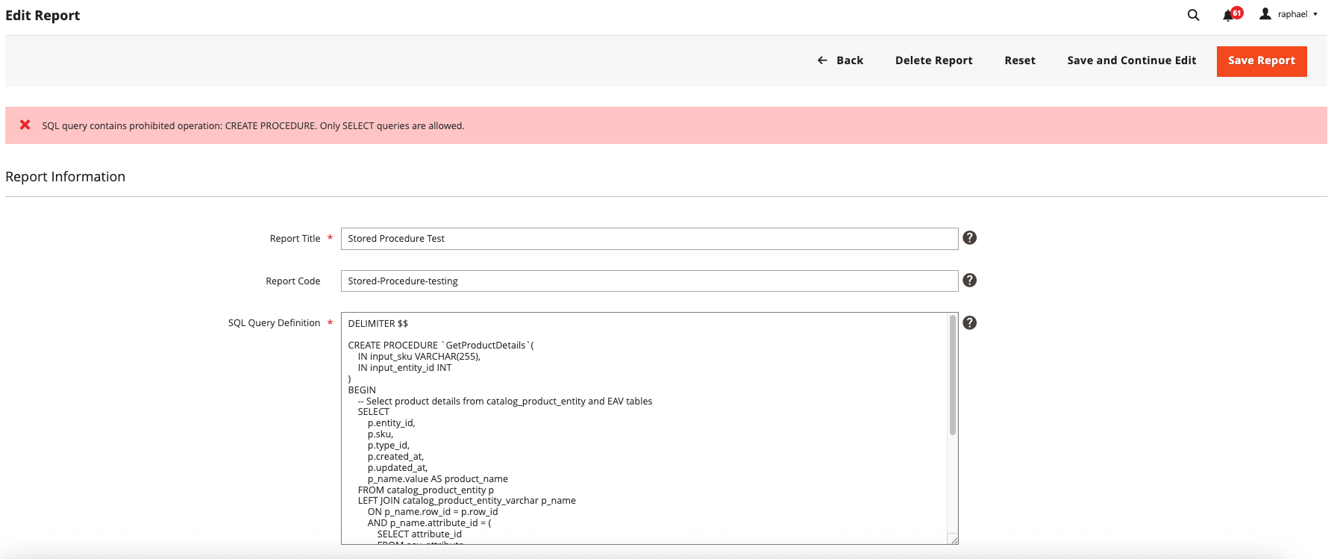
Task: Expand the raphael account dropdown arrow
Action: 1315,14
